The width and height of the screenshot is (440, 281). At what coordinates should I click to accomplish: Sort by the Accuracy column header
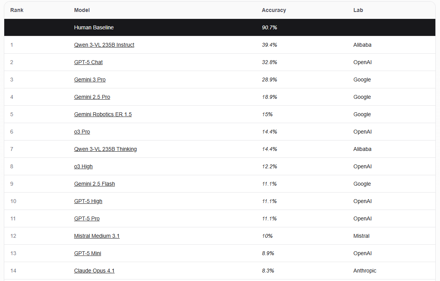point(274,10)
